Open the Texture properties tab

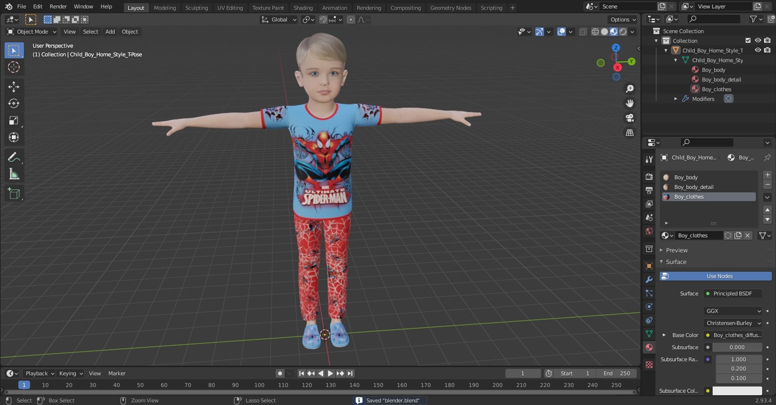click(x=649, y=365)
